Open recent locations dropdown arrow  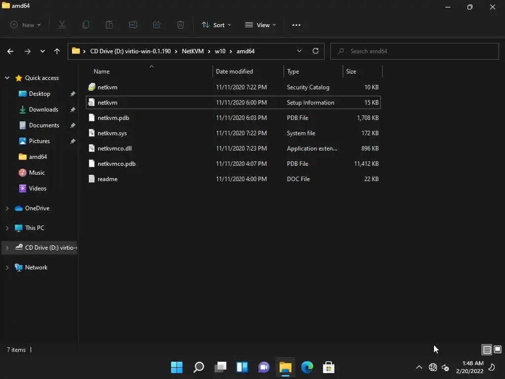[42, 51]
